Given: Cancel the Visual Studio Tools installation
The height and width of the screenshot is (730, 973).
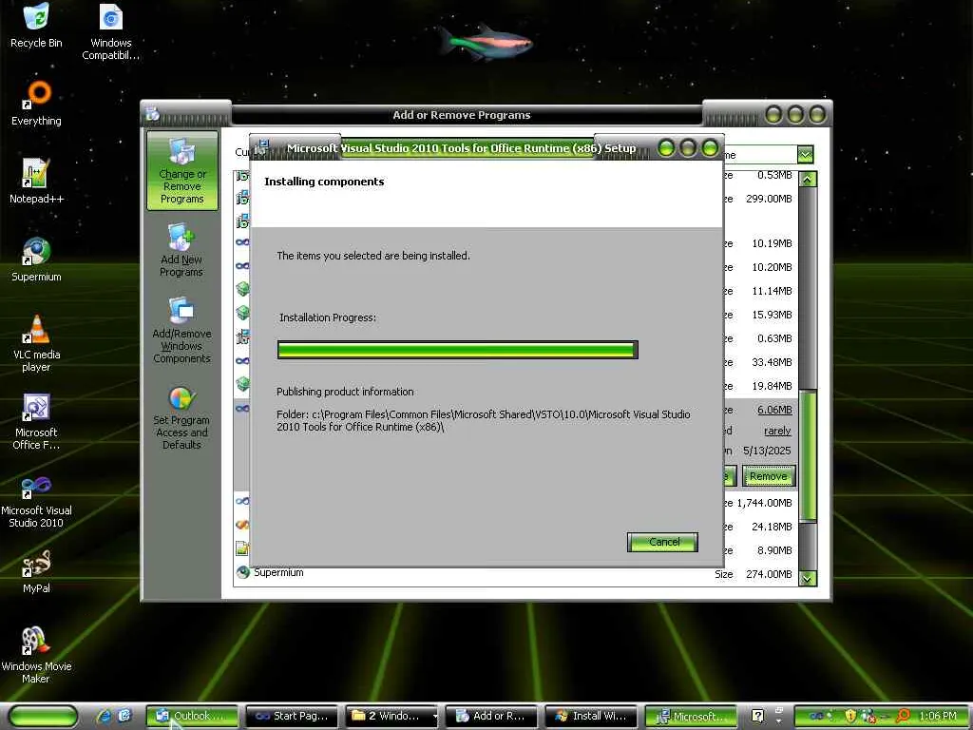Looking at the screenshot, I should tap(662, 542).
